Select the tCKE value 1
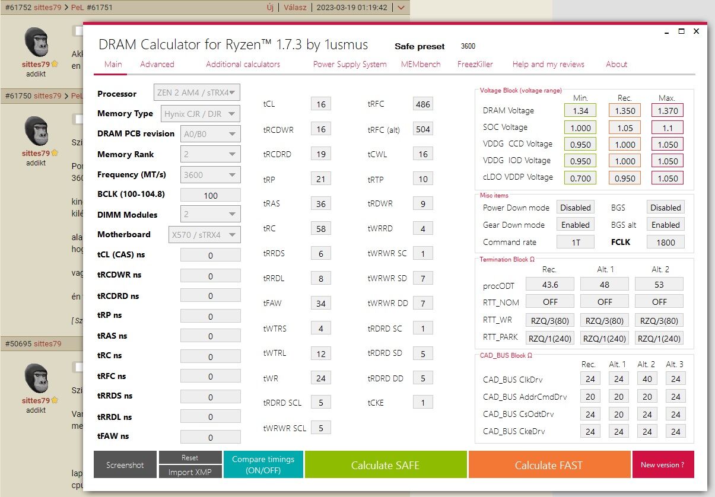Screen dimensions: 715x497 (423, 403)
